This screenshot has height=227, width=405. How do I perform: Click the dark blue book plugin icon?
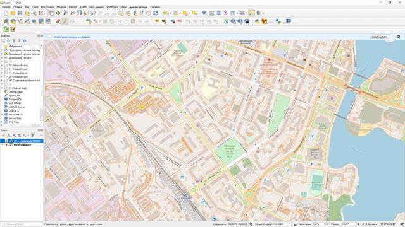pos(289,21)
